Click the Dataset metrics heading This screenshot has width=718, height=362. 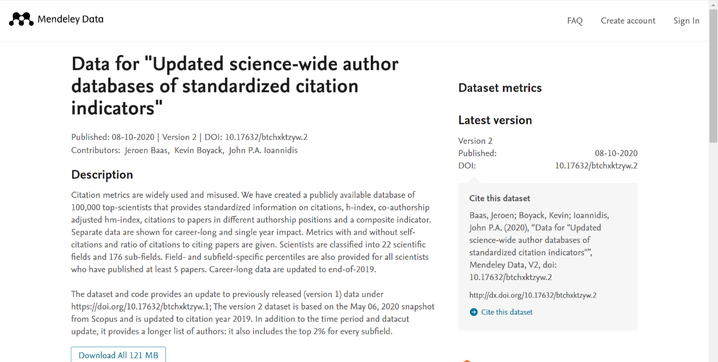point(500,88)
